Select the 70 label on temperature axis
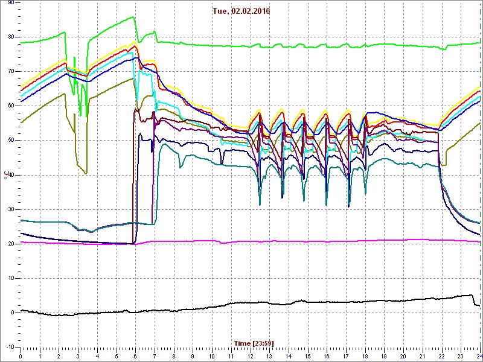The width and height of the screenshot is (483, 362). 10,71
